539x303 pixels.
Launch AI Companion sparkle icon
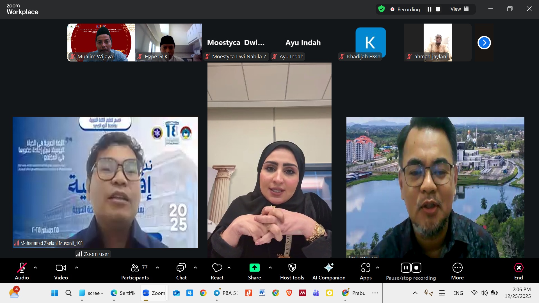(329, 268)
